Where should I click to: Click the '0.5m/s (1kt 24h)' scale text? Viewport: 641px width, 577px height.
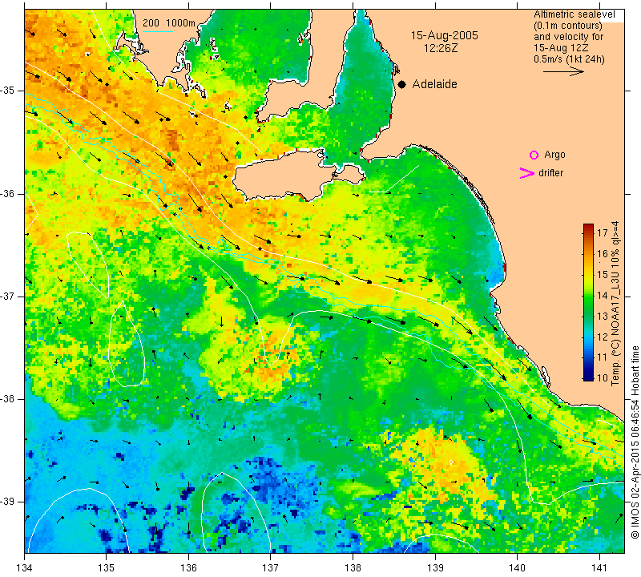point(569,59)
